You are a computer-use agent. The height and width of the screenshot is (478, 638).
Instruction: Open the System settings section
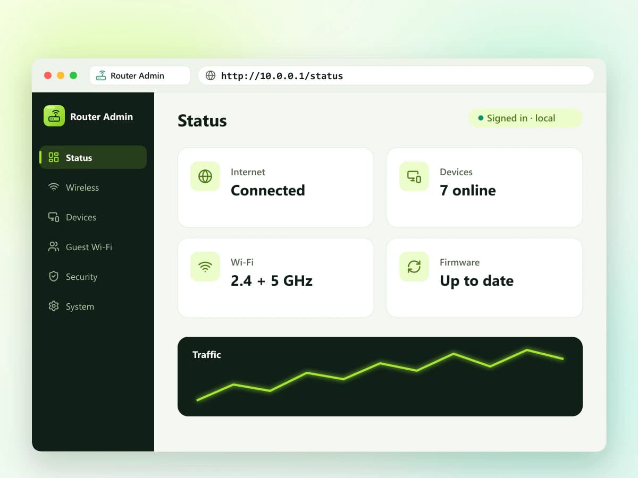click(93, 306)
